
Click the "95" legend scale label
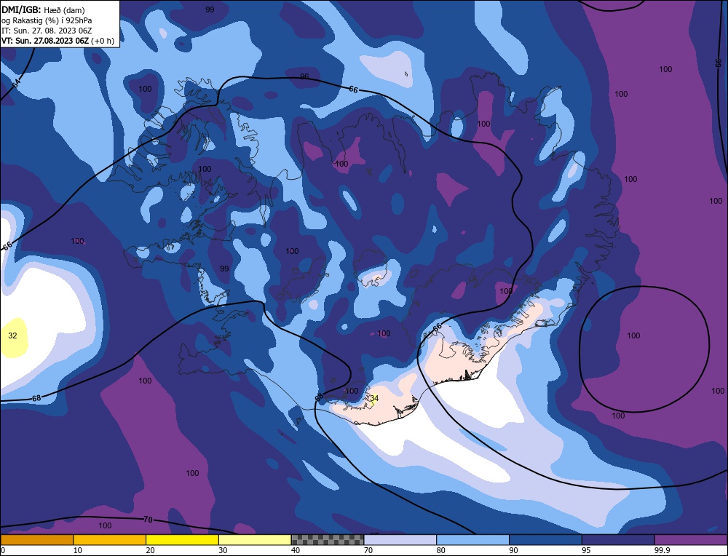586,550
